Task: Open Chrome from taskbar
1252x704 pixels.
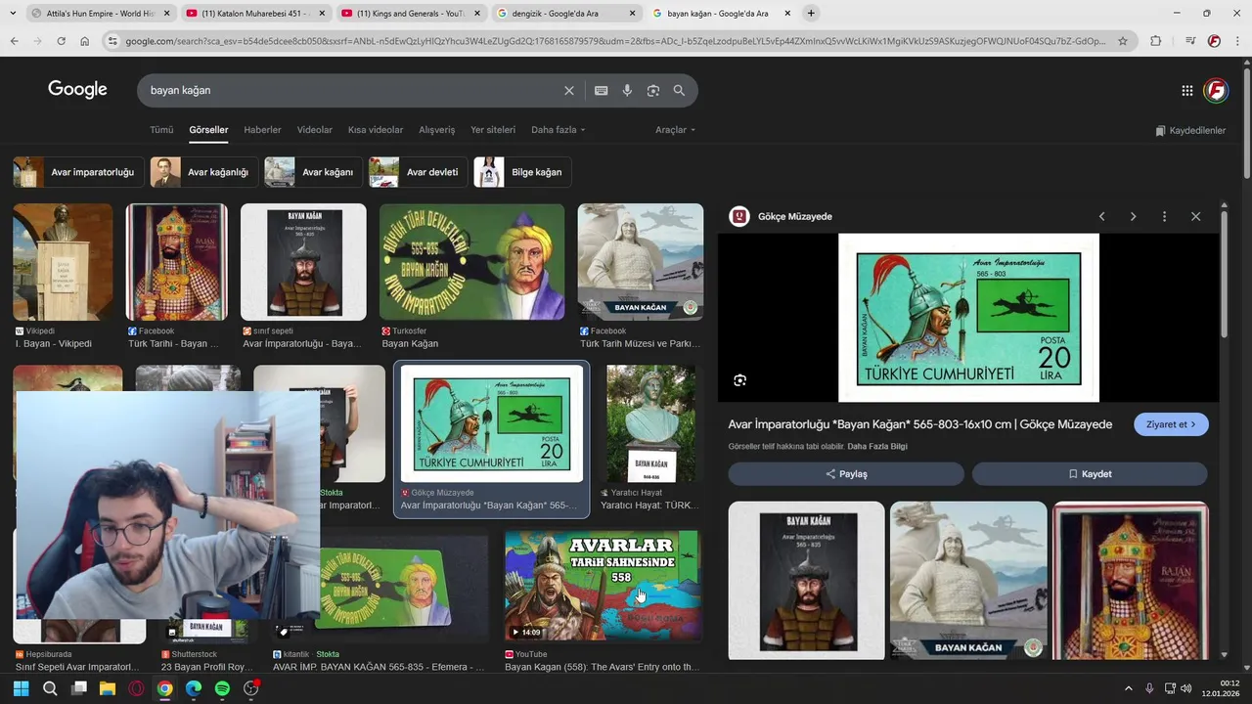Action: click(x=164, y=688)
